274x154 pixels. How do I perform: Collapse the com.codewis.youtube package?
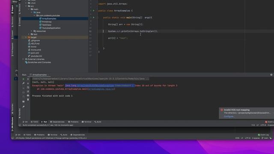click(x=34, y=15)
